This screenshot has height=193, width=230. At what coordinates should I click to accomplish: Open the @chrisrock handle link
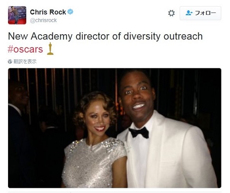(x=43, y=20)
